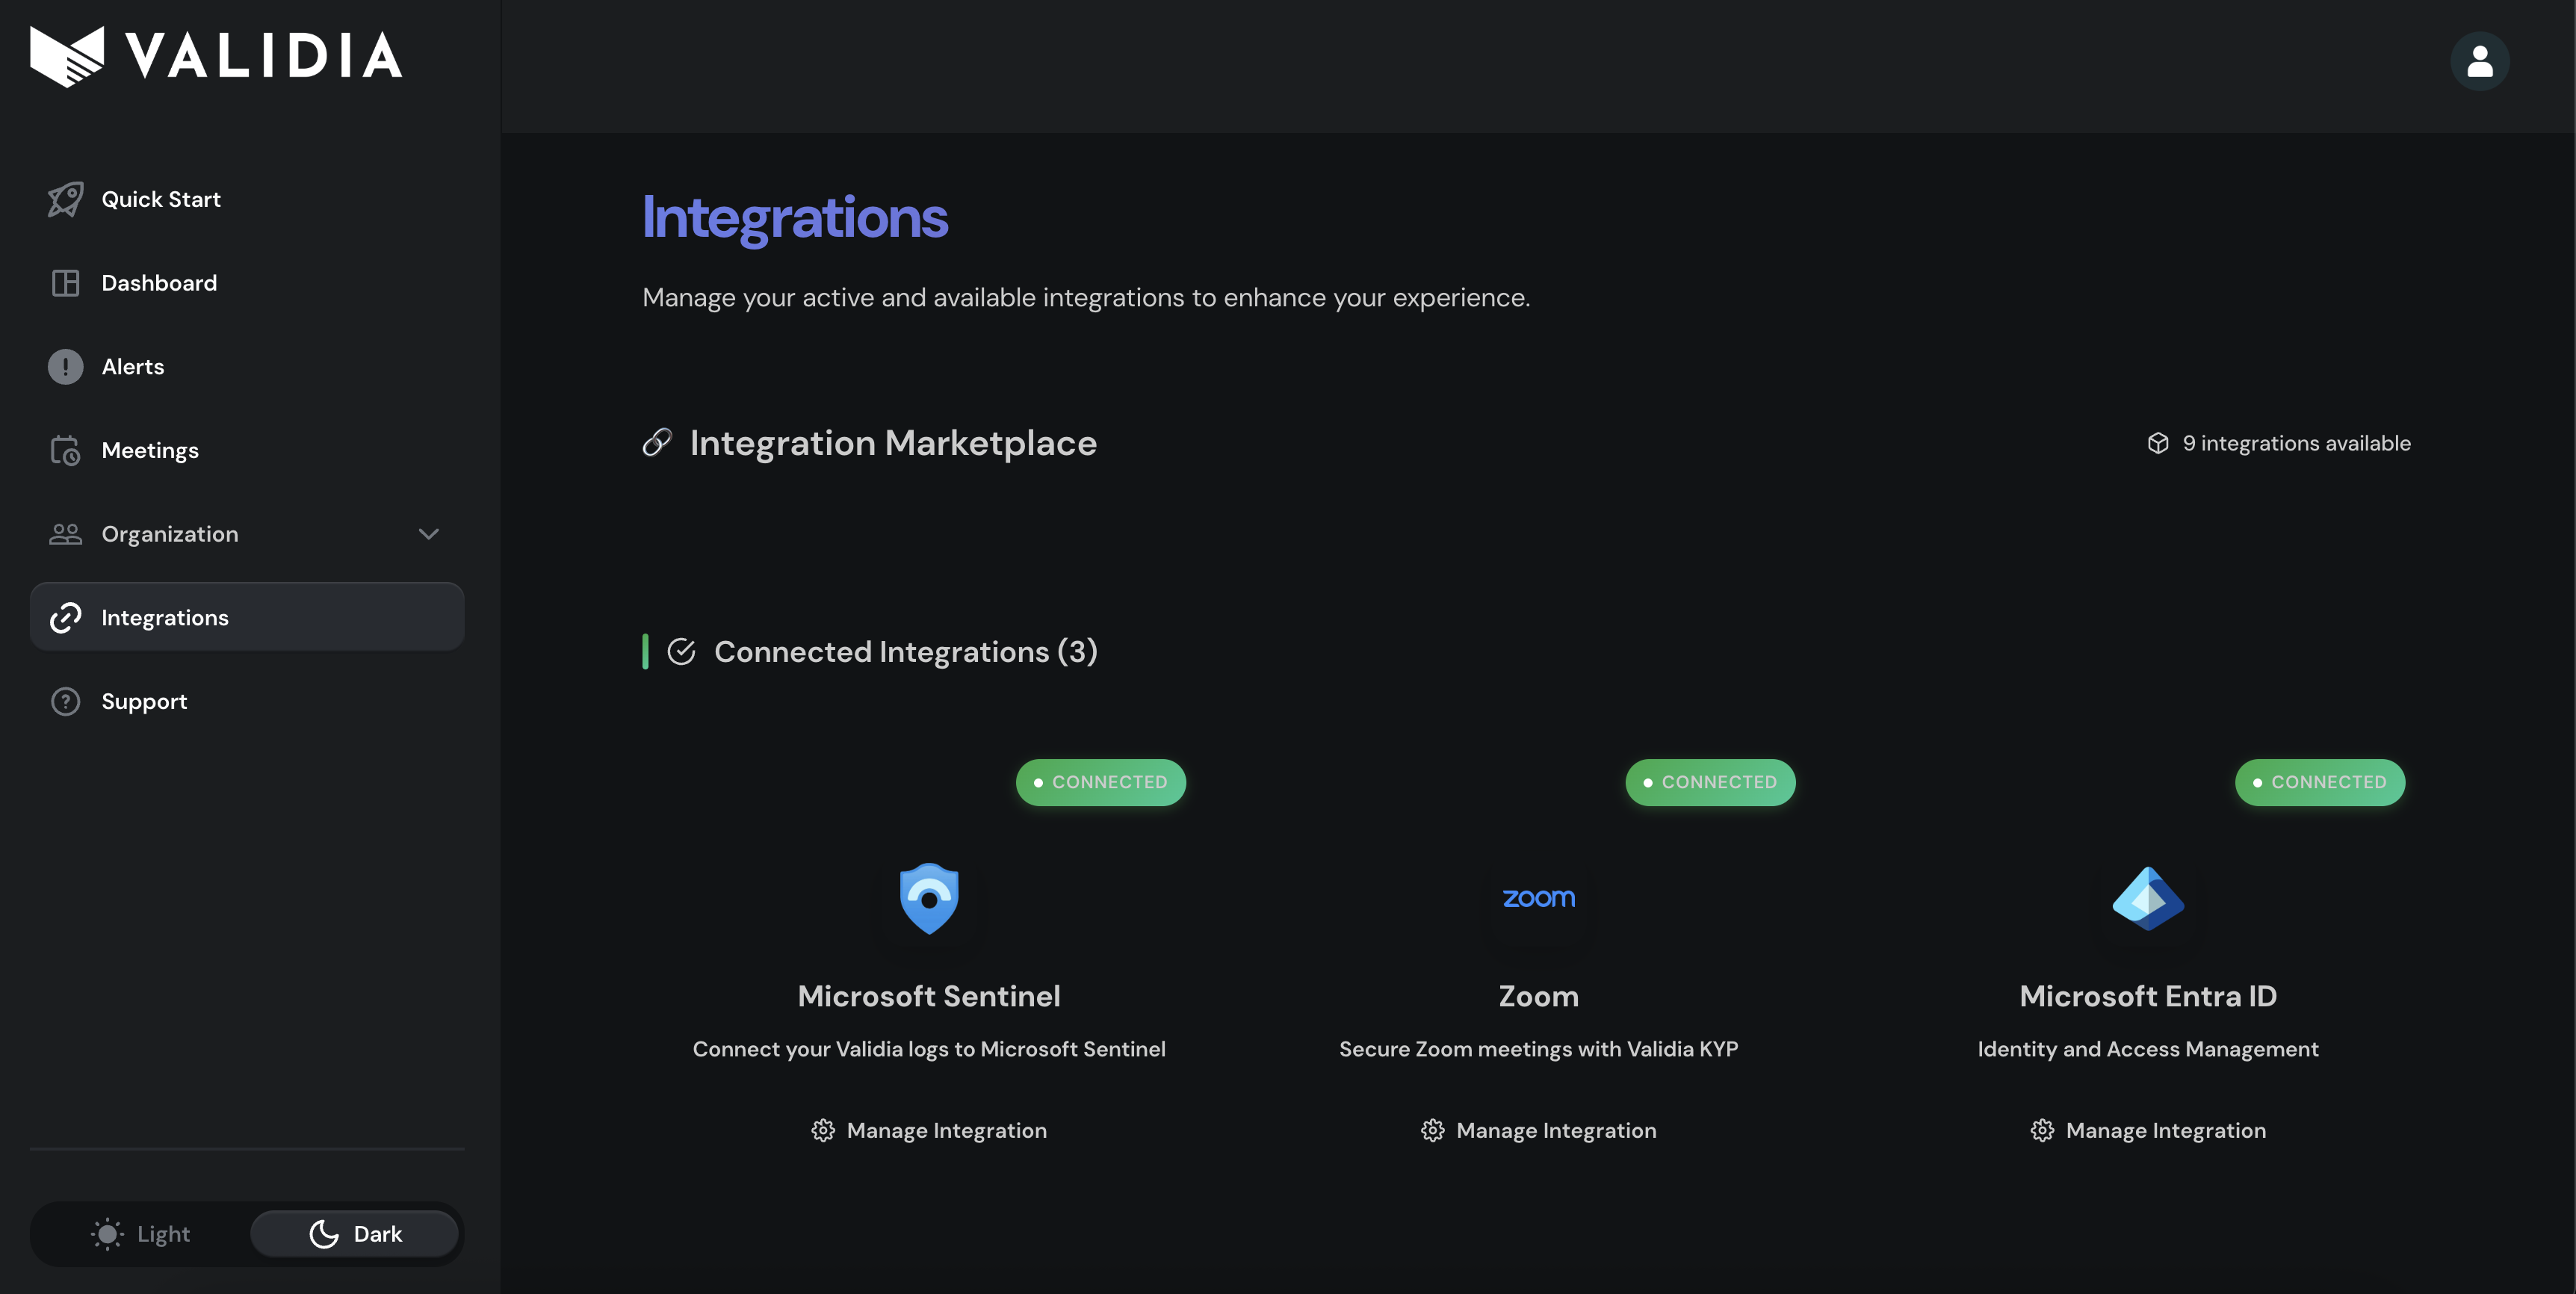The image size is (2576, 1294).
Task: Click the Quick Start rocket icon
Action: click(x=66, y=199)
